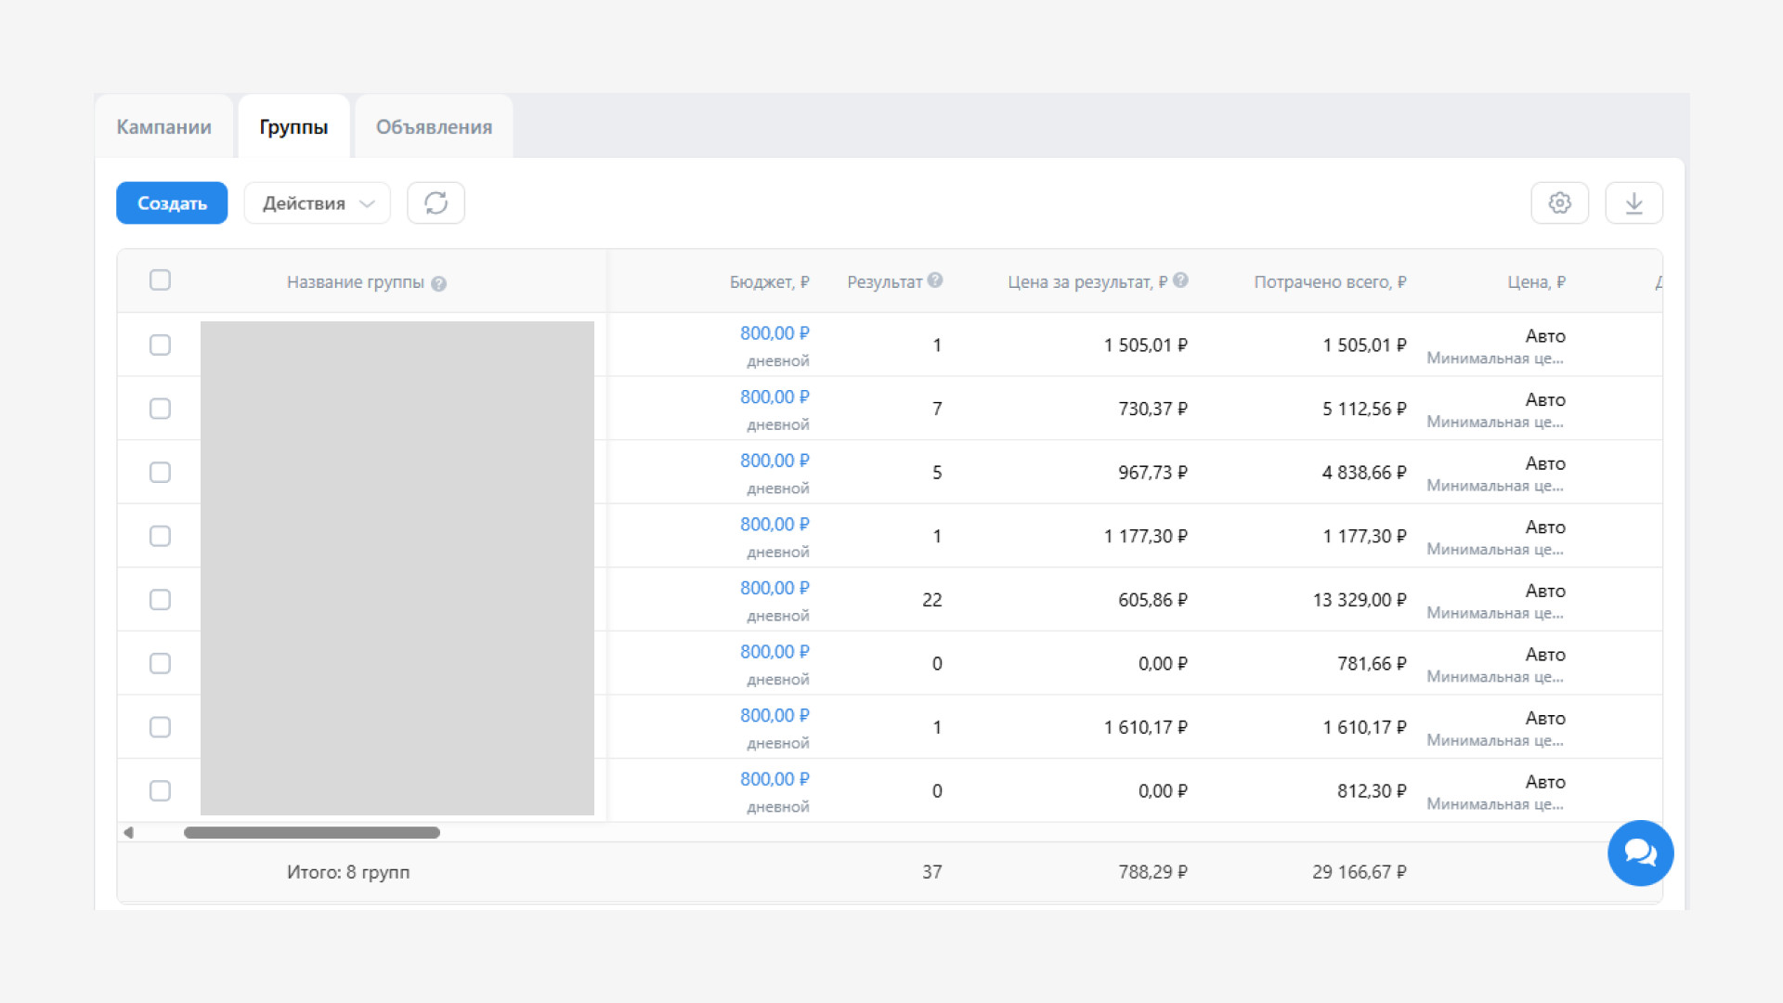The height and width of the screenshot is (1003, 1783).
Task: Click help icon next to Результат
Action: [935, 280]
